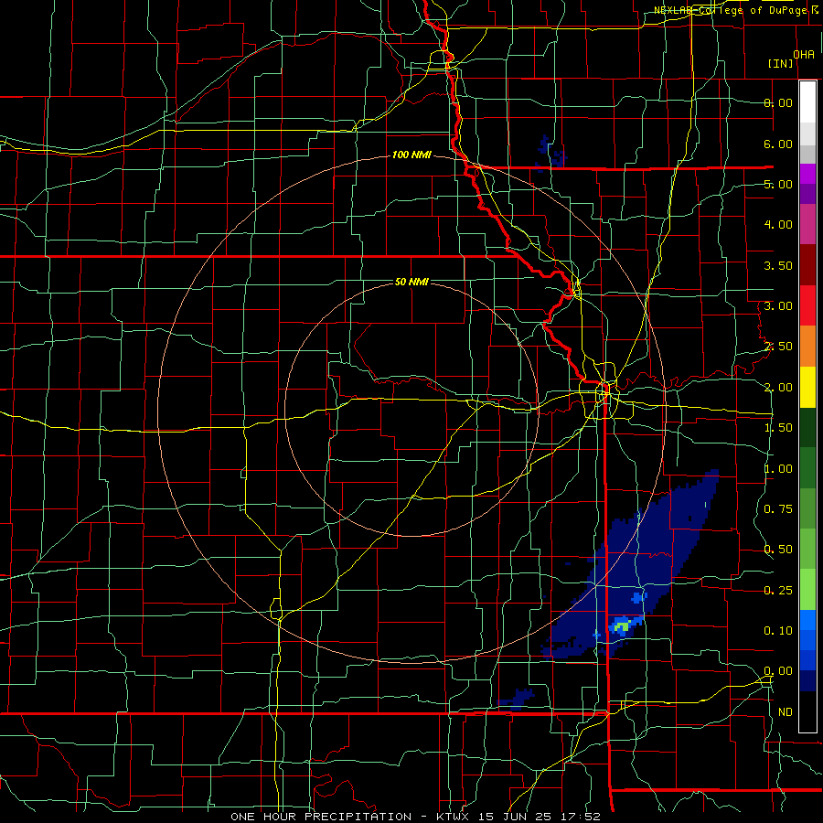
Task: Click the KTWX radar site identifier
Action: pos(452,817)
